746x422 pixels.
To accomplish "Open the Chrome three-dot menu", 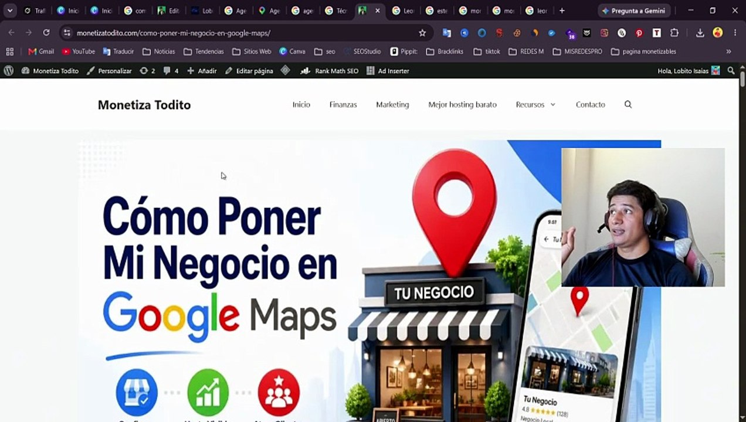I will point(735,33).
